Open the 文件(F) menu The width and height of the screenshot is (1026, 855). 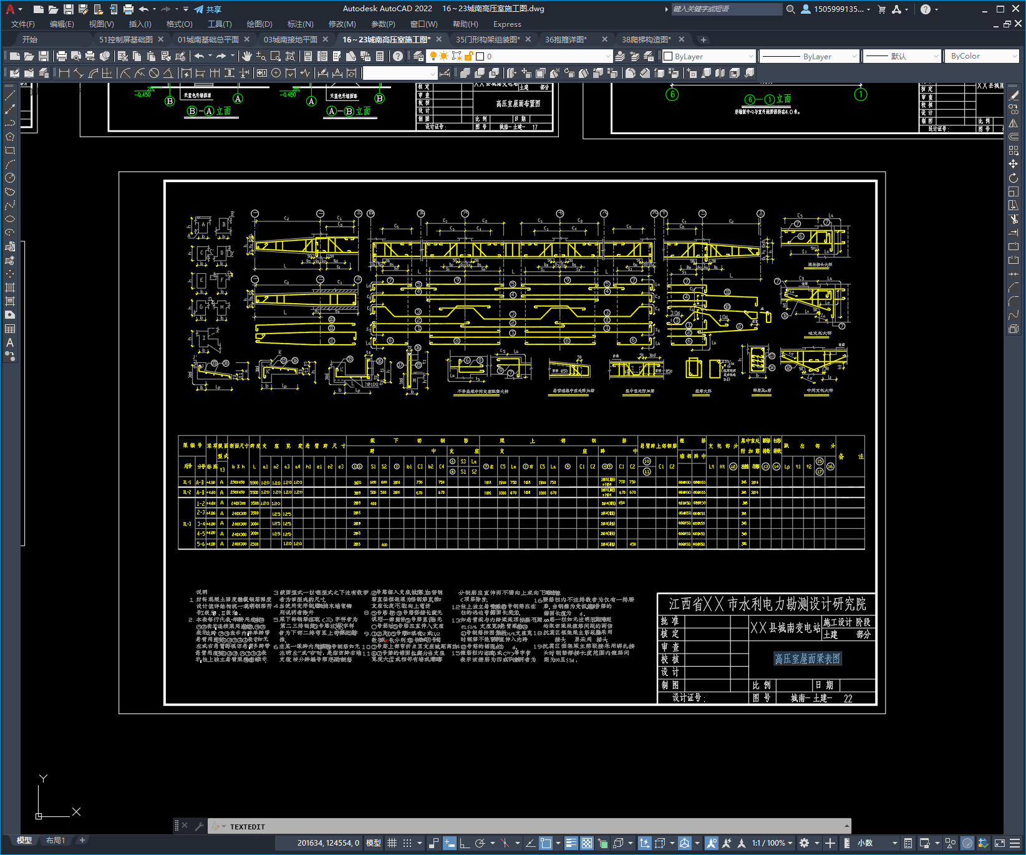click(x=23, y=24)
